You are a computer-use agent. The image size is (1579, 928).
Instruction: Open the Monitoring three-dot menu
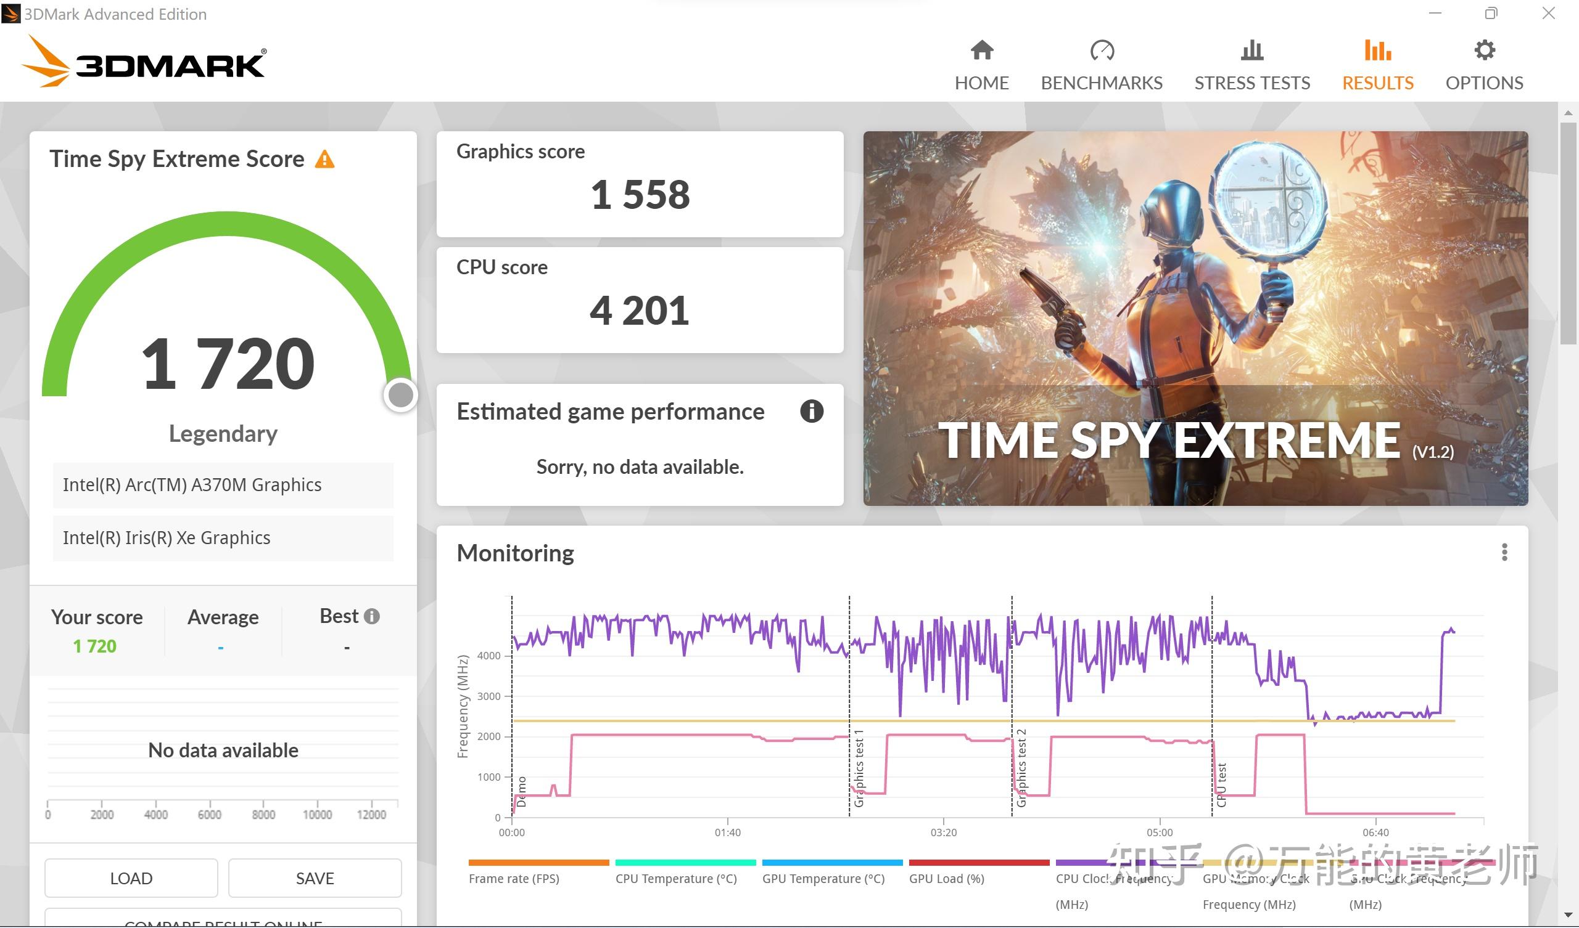(1504, 552)
